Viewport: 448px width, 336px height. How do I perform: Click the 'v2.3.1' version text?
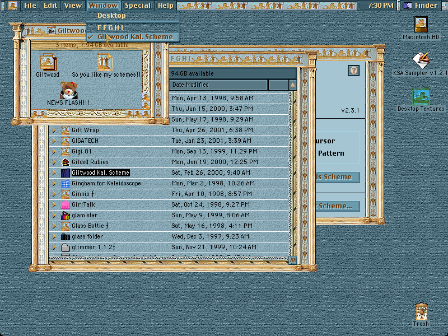(351, 110)
